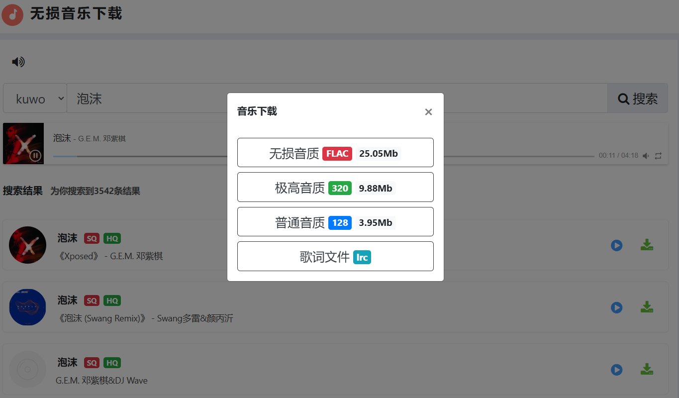Download the Swang Remix result
This screenshot has width=679, height=398.
coord(646,307)
